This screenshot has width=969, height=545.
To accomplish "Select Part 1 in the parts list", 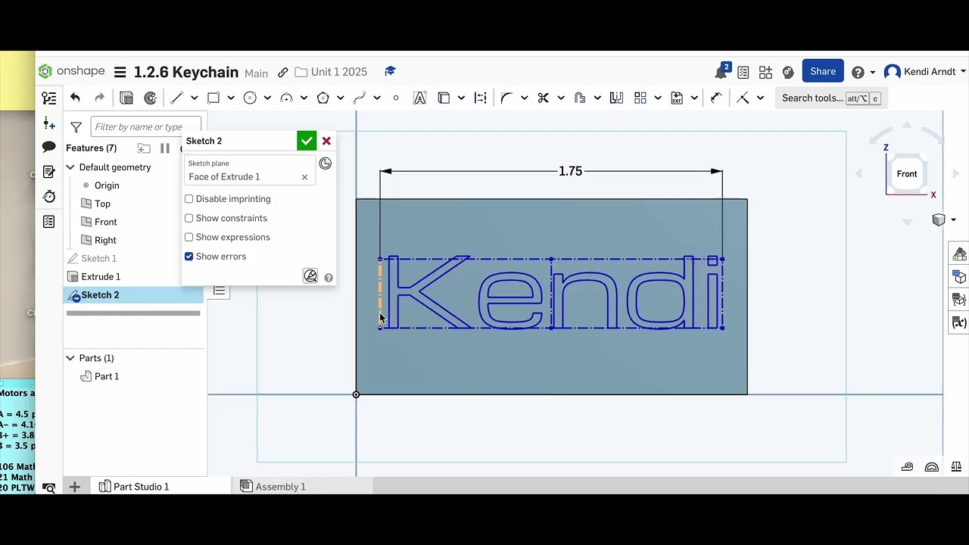I will point(107,376).
